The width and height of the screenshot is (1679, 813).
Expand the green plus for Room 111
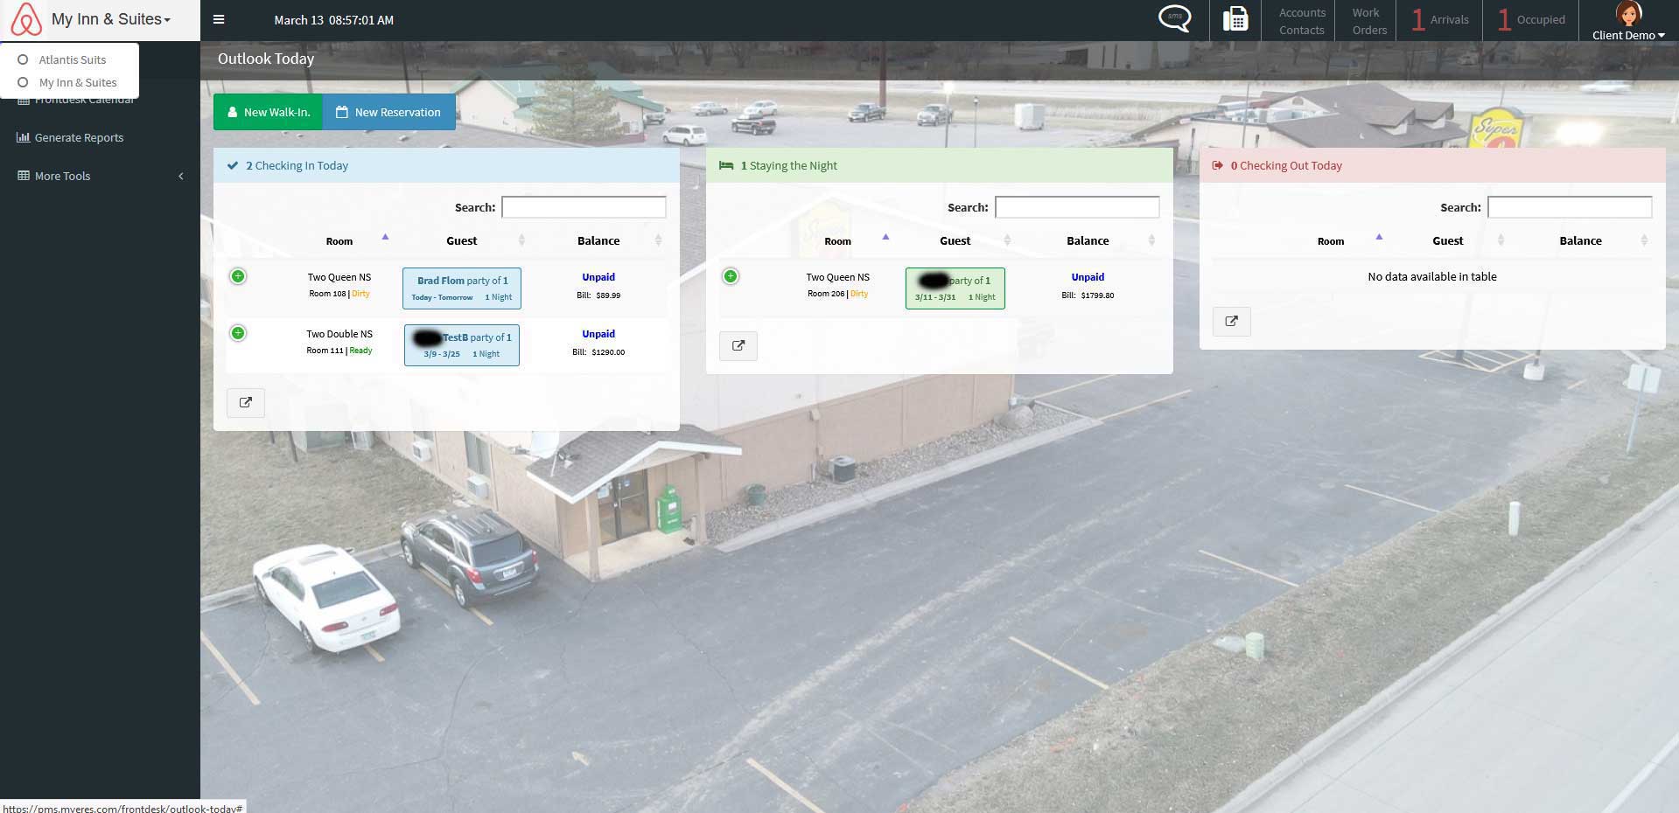pos(238,333)
